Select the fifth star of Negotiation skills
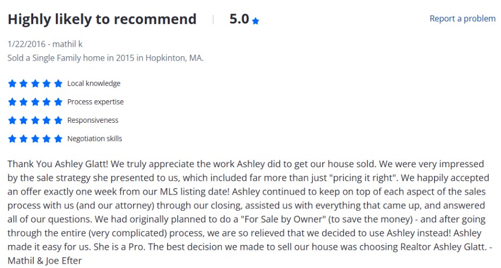Image resolution: width=501 pixels, height=268 pixels. pyautogui.click(x=58, y=139)
